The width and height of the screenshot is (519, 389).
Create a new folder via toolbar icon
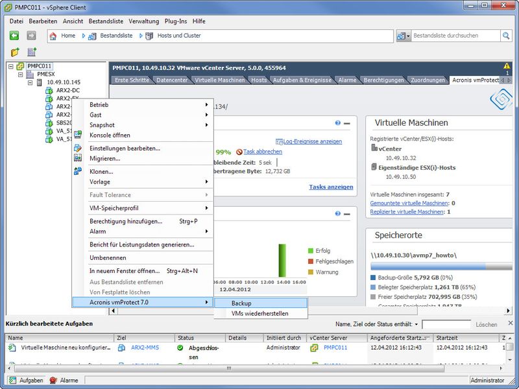tap(14, 51)
